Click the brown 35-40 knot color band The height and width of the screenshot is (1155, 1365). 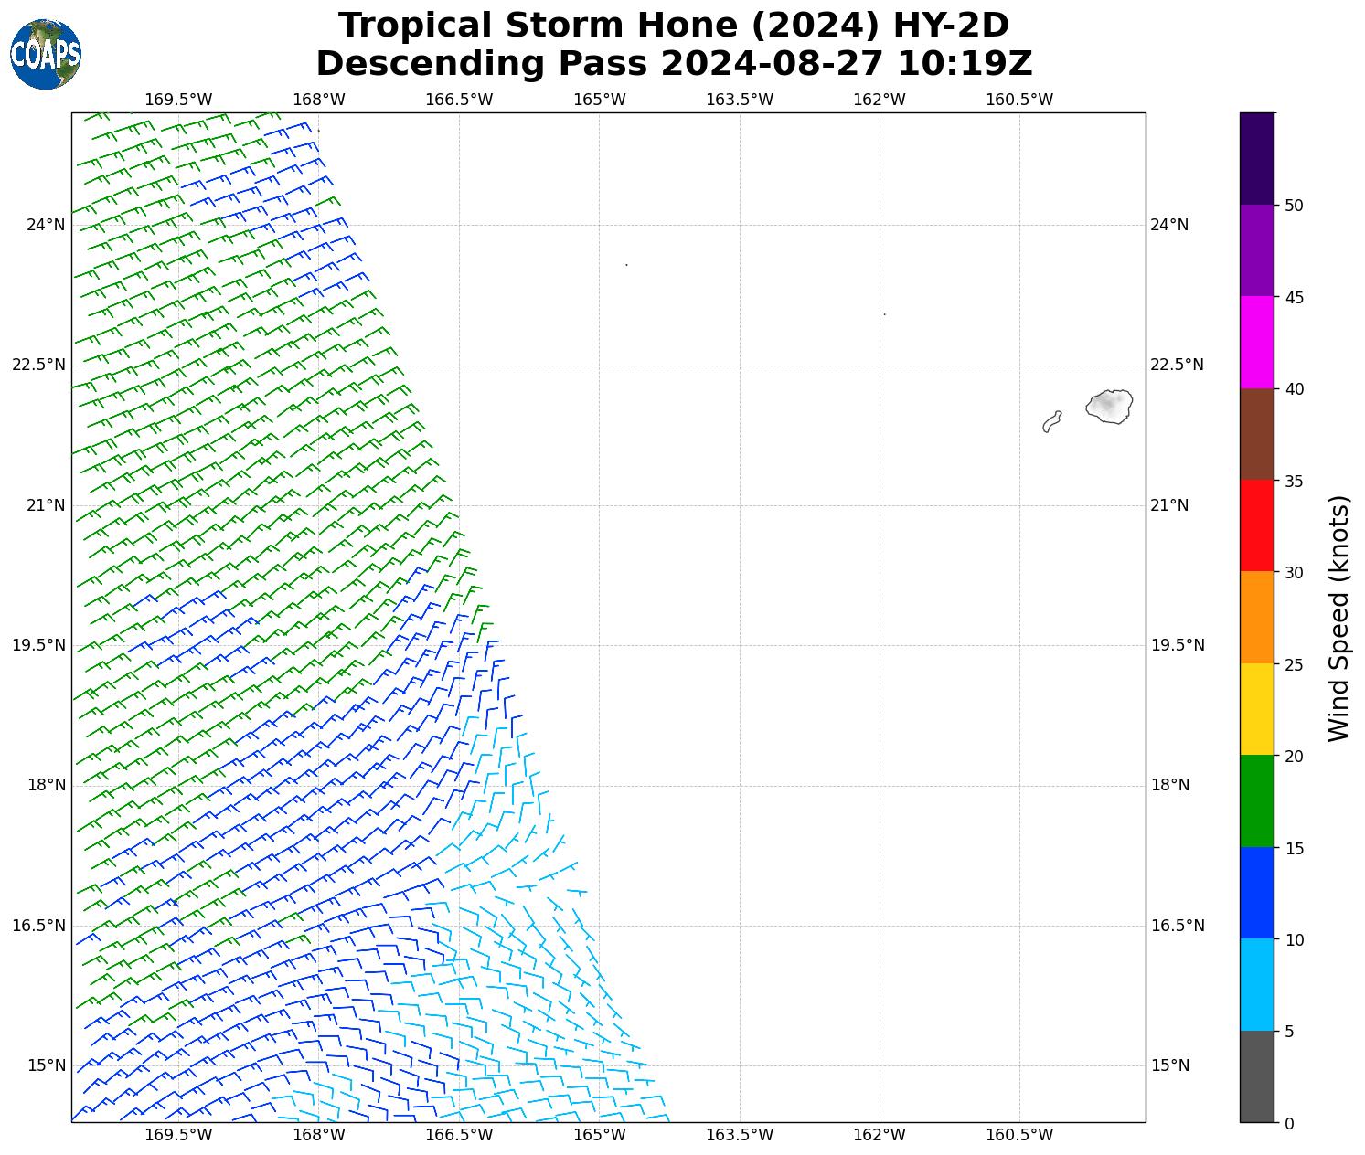1257,434
